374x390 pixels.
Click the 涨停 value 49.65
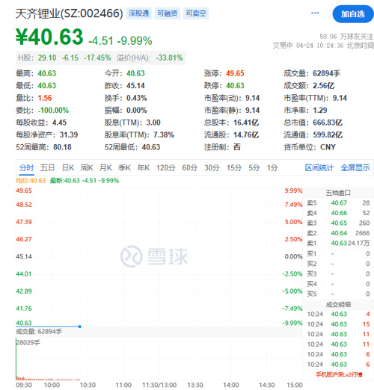235,73
